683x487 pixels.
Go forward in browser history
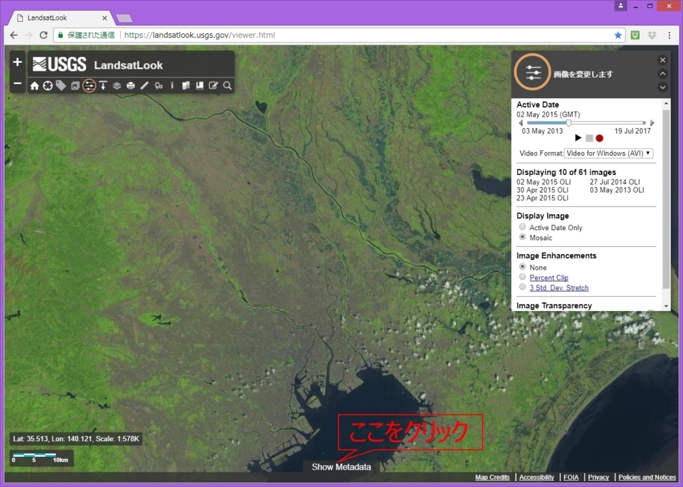[x=29, y=35]
